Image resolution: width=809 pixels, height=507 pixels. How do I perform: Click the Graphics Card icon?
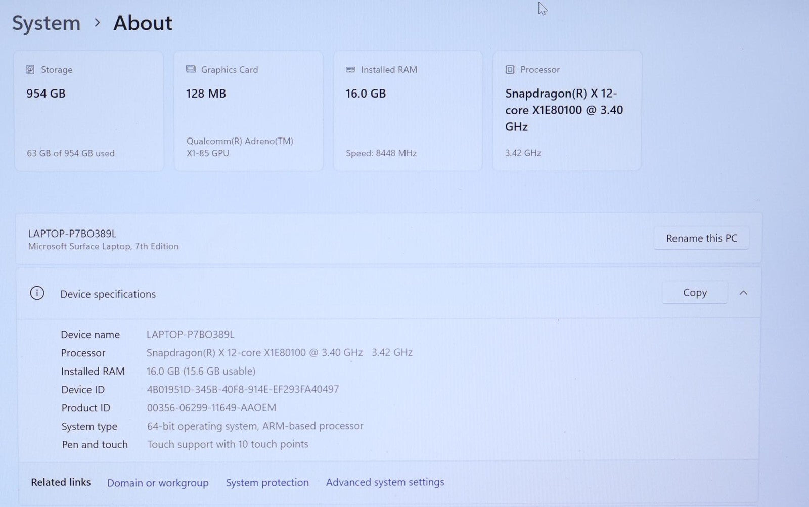pyautogui.click(x=191, y=69)
